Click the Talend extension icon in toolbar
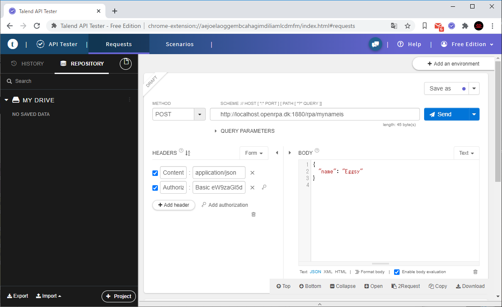The height and width of the screenshot is (307, 502). 452,26
